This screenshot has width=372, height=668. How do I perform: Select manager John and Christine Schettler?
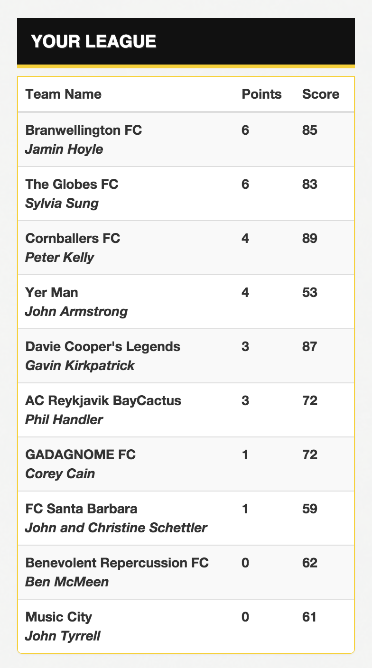[116, 528]
